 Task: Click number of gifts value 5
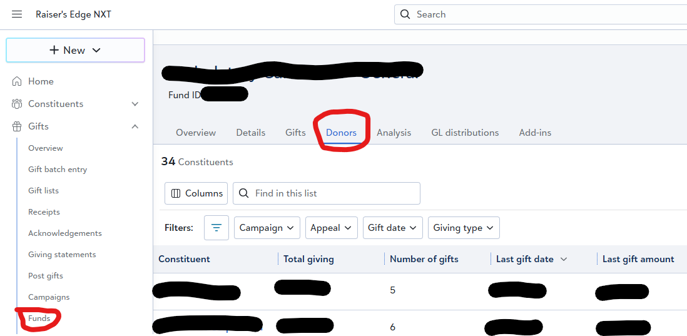click(392, 290)
